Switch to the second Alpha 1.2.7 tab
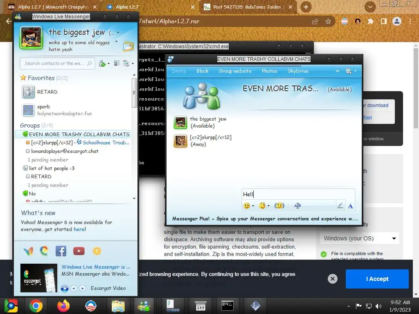 tap(151, 7)
